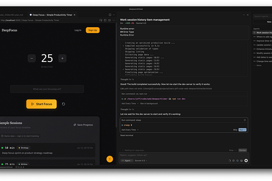Click the Sign Up button
Image resolution: width=272 pixels, height=181 pixels.
point(92,30)
